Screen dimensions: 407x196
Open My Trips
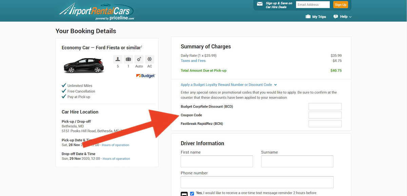316,17
